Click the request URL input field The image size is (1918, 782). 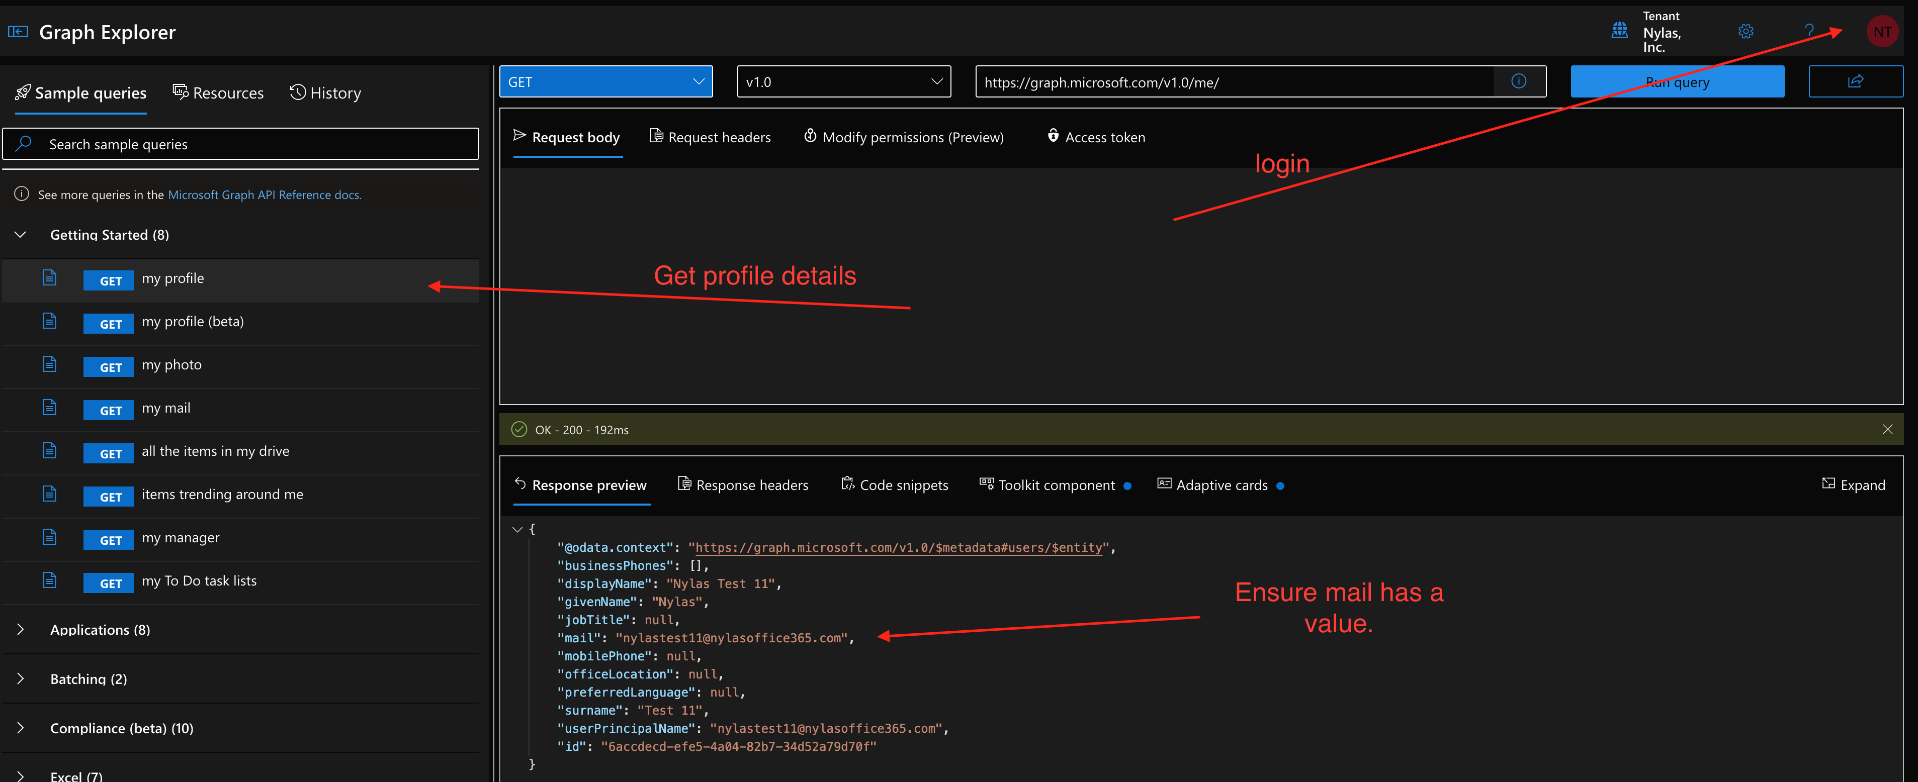(1235, 81)
